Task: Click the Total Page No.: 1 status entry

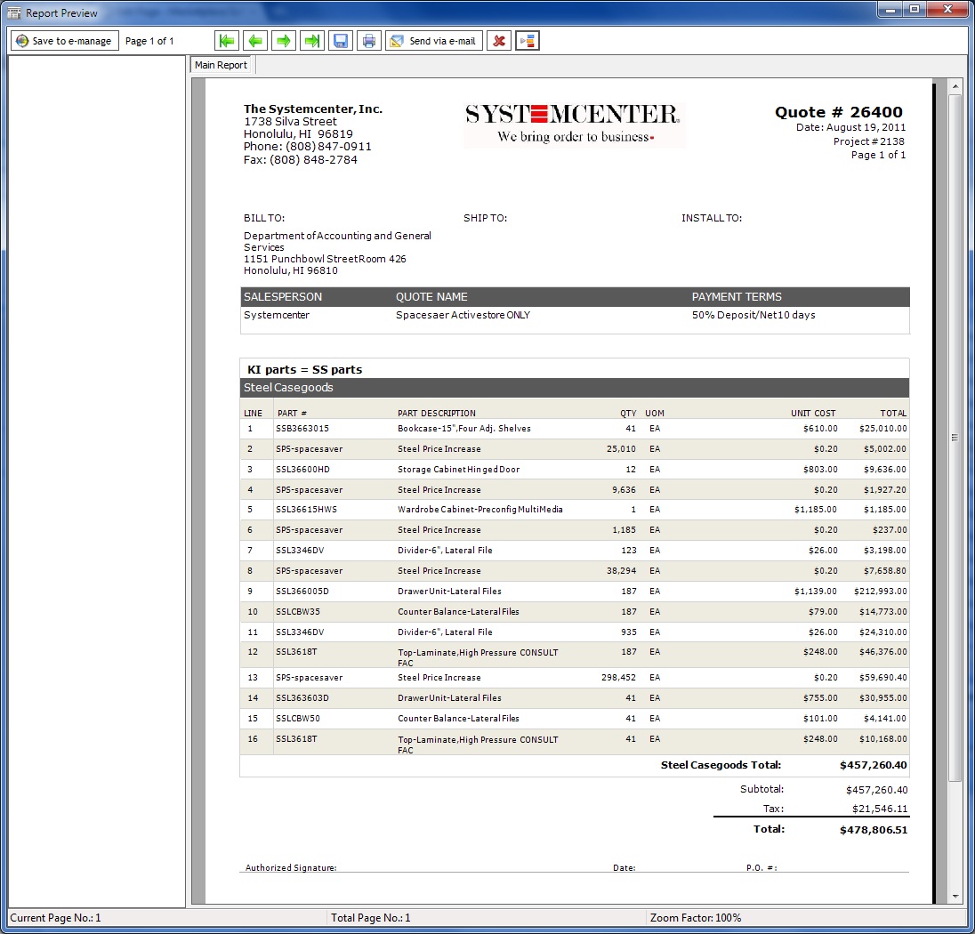Action: pos(371,918)
